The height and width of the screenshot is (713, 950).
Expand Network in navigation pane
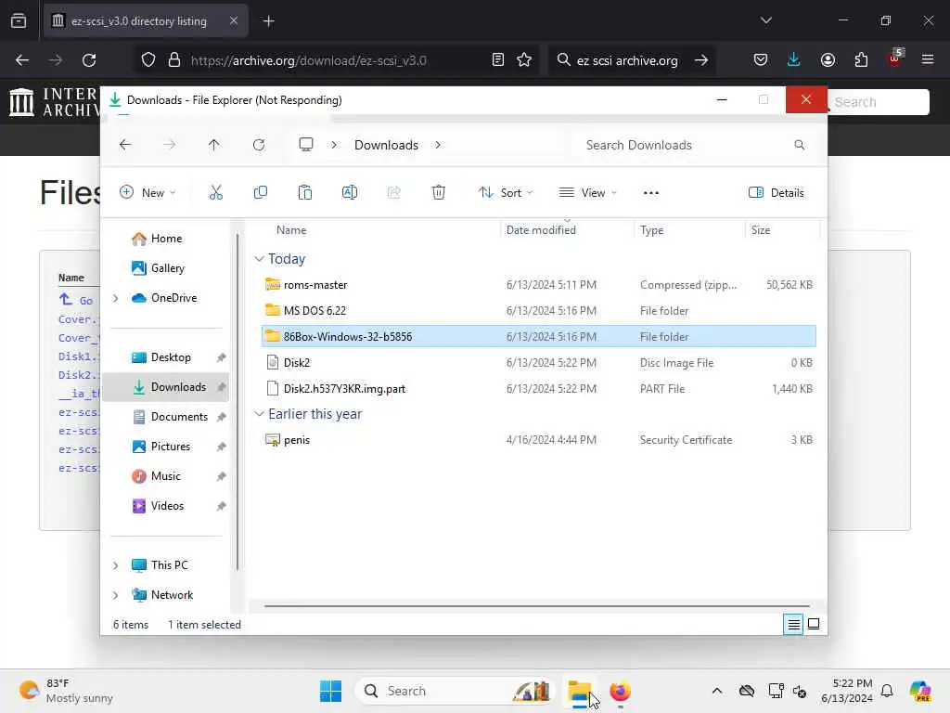(116, 595)
